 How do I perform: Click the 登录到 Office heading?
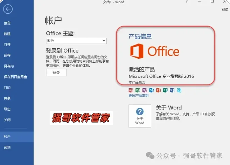pos(62,51)
